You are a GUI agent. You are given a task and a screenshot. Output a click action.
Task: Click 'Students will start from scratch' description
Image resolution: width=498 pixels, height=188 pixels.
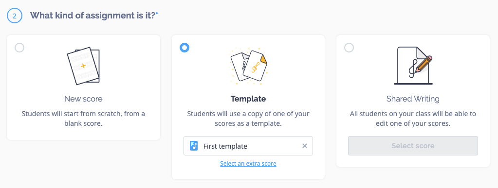(84, 119)
